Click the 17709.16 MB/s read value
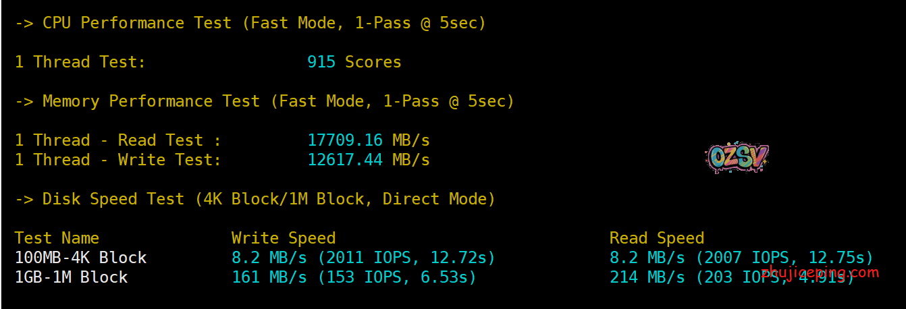The image size is (906, 309). point(368,140)
